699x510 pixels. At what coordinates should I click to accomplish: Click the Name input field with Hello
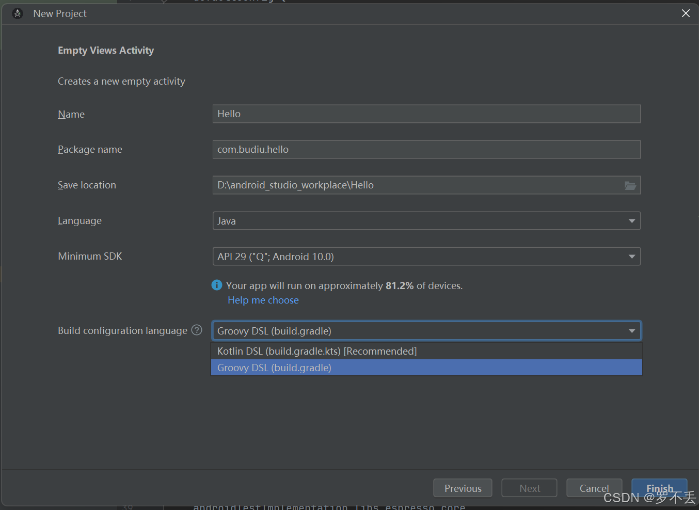[x=426, y=114]
